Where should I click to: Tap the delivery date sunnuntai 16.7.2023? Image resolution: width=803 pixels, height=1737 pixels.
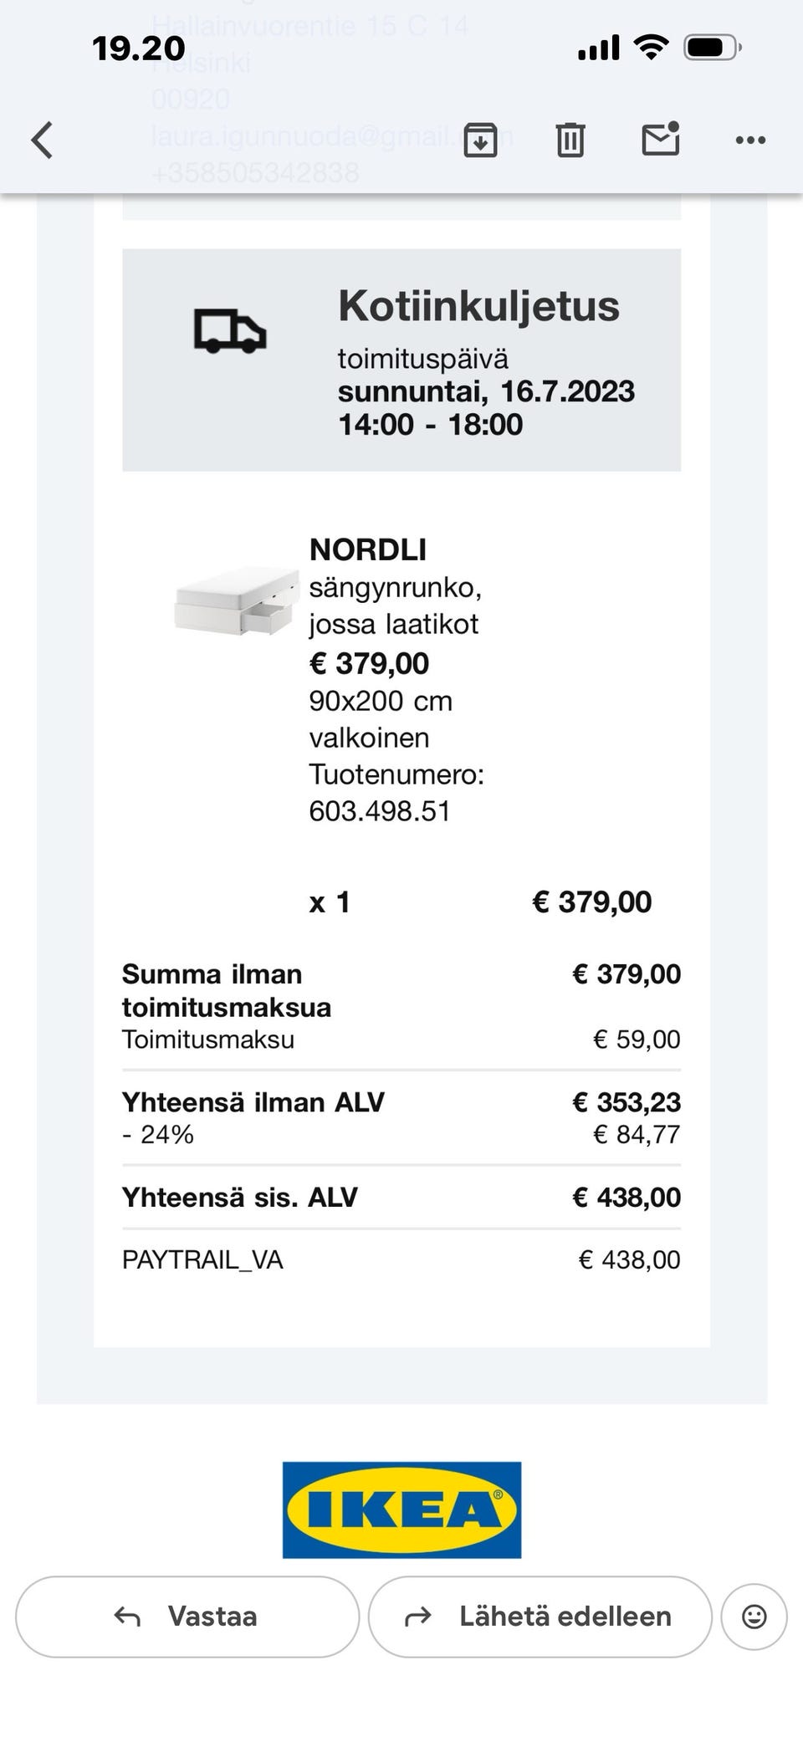[486, 391]
